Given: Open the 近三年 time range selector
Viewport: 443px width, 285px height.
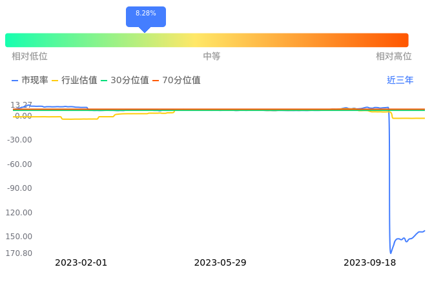Looking at the screenshot, I should [x=400, y=81].
